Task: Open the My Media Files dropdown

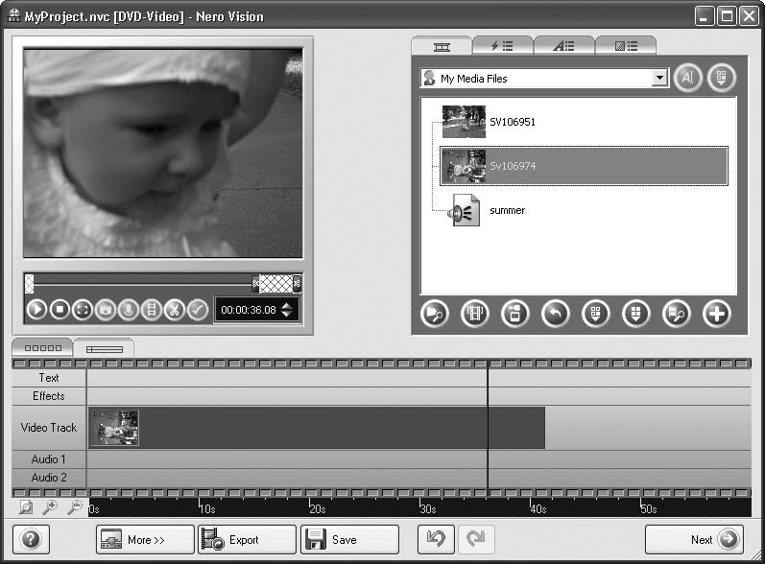Action: click(x=658, y=79)
